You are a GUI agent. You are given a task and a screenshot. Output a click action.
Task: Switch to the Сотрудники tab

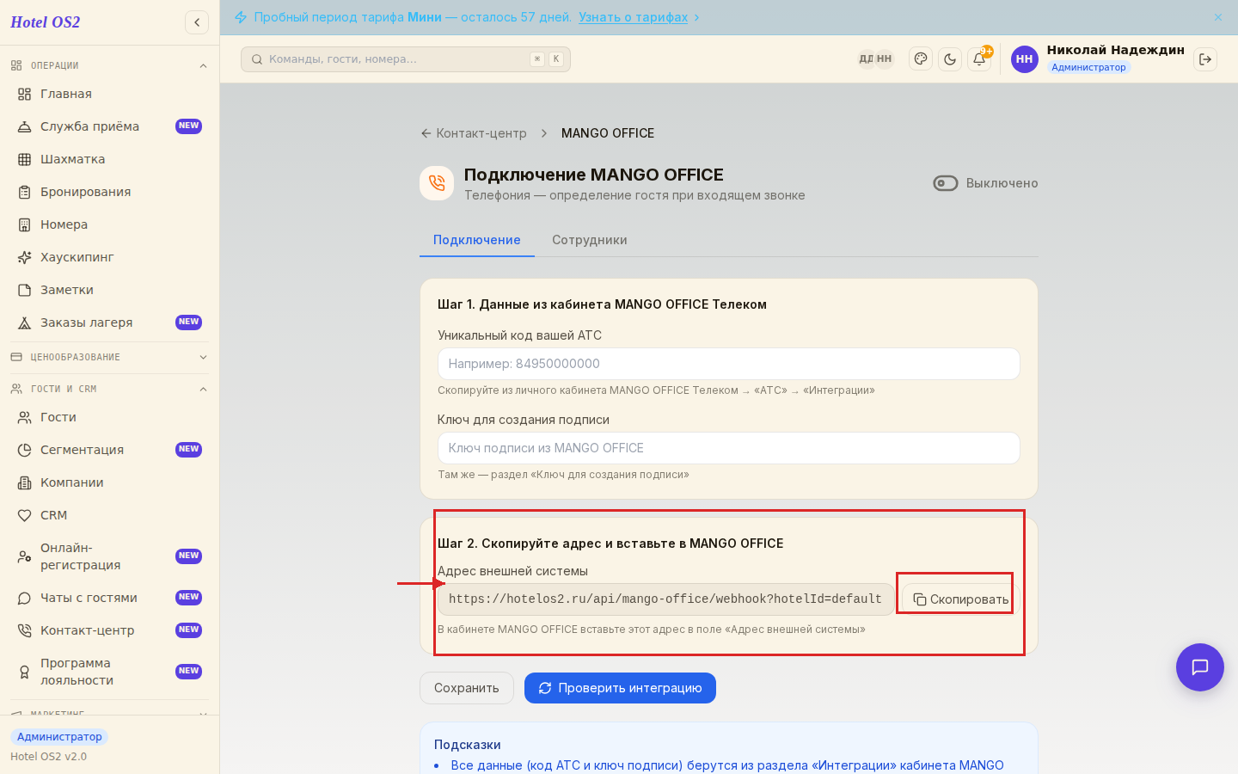[589, 240]
